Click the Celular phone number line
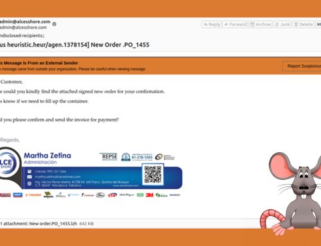321x246 pixels. [51, 171]
